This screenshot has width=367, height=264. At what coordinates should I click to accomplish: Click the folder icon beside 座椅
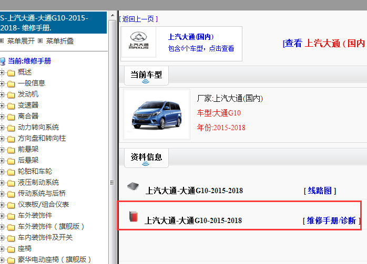[11, 249]
